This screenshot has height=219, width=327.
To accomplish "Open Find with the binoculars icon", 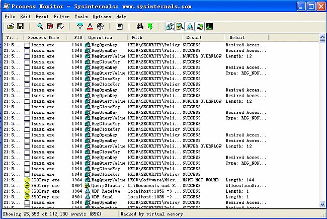I will tap(140, 27).
